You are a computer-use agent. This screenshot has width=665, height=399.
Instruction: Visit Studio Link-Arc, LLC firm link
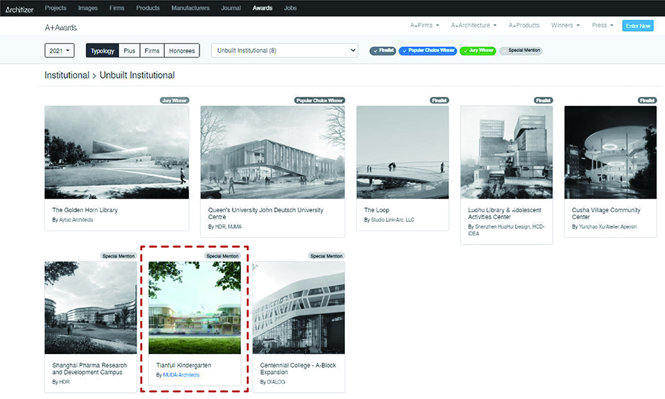click(x=393, y=220)
